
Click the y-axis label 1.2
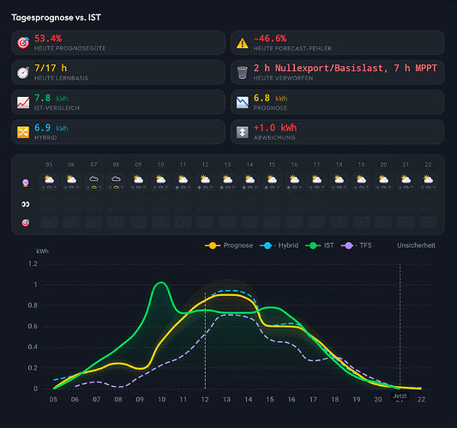[33, 264]
